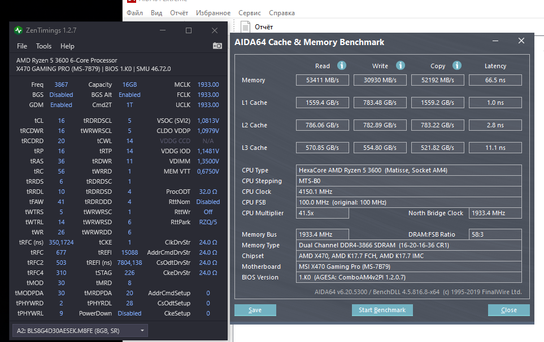The image size is (544, 342).
Task: Click VSOC (SVI2) value 1,0813V
Action: point(208,121)
